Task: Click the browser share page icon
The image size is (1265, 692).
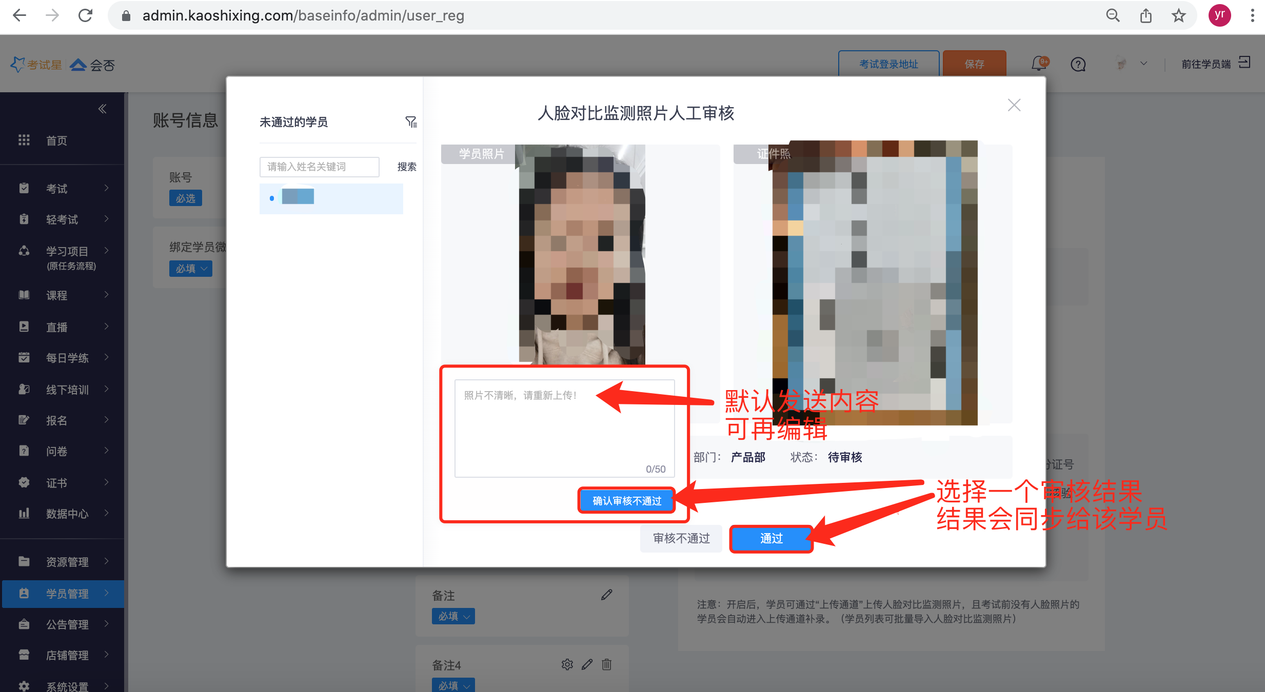Action: tap(1145, 15)
